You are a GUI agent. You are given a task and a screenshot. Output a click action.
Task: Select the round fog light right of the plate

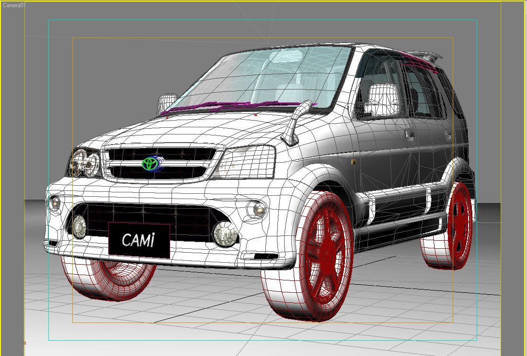coord(225,234)
